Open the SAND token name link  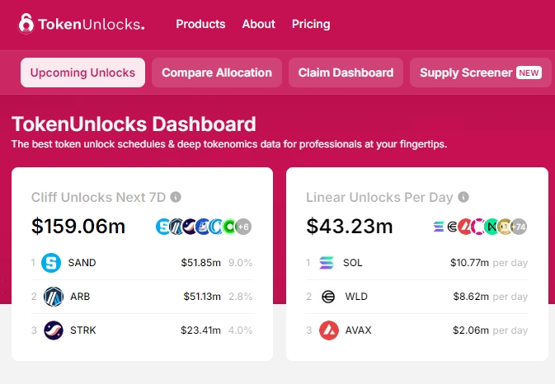pyautogui.click(x=82, y=263)
